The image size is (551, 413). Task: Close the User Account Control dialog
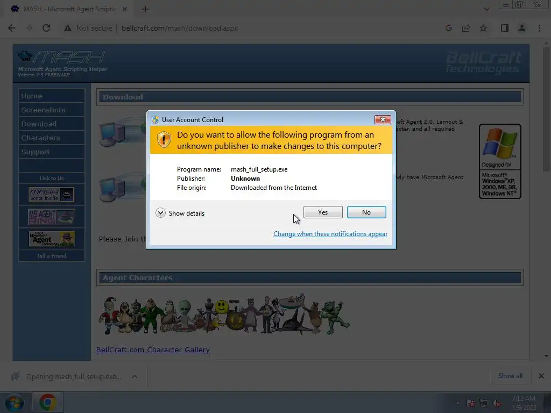point(383,120)
